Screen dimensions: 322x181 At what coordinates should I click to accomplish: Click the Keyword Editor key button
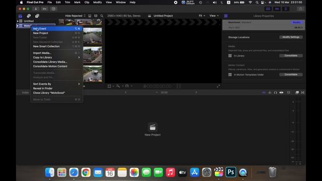45,9
